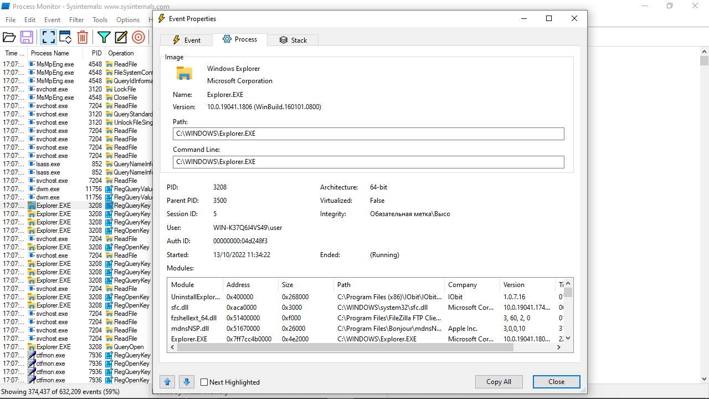Enable the Next Highlighted checkbox
The image size is (709, 399).
(204, 382)
